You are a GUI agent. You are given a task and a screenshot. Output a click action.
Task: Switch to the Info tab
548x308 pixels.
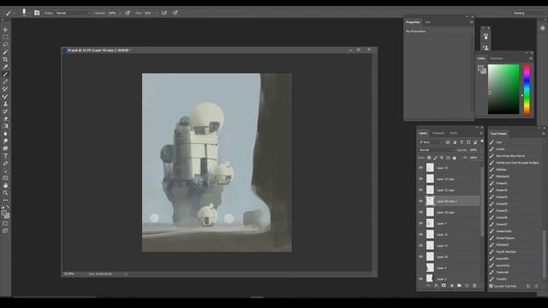(x=427, y=22)
